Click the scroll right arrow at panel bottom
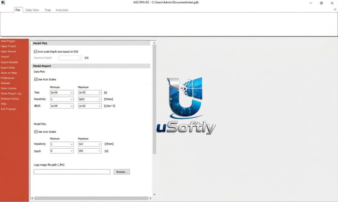The image size is (338, 202). [150, 198]
